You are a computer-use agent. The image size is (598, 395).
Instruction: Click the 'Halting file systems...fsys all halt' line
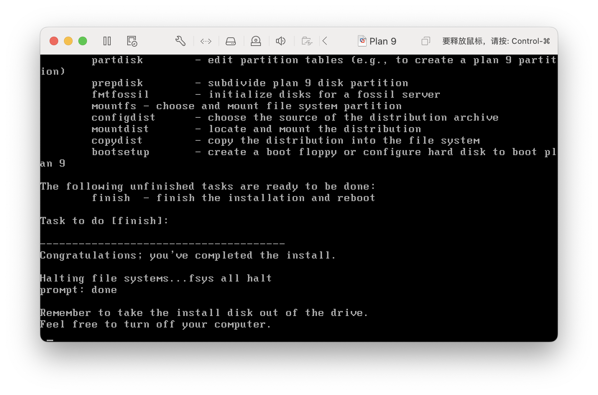pyautogui.click(x=156, y=278)
